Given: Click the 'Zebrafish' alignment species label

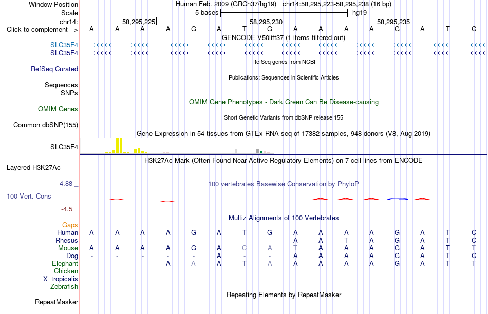Looking at the screenshot, I should pyautogui.click(x=64, y=287).
